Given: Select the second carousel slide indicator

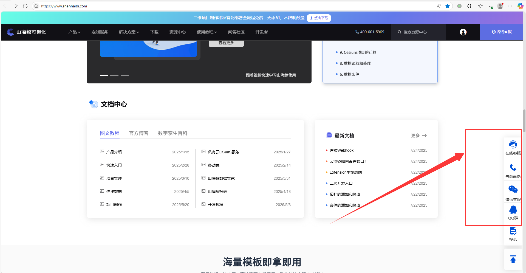Looking at the screenshot, I should 114,75.
